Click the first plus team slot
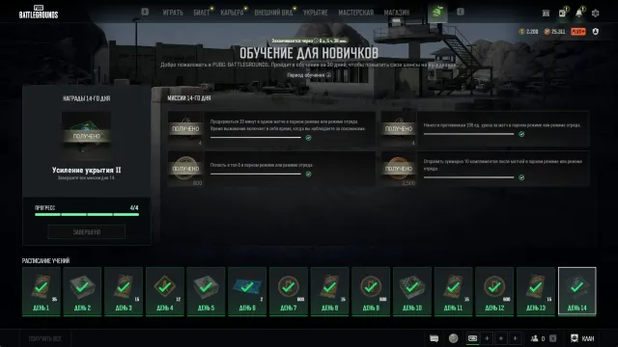618x347 pixels. click(487, 338)
